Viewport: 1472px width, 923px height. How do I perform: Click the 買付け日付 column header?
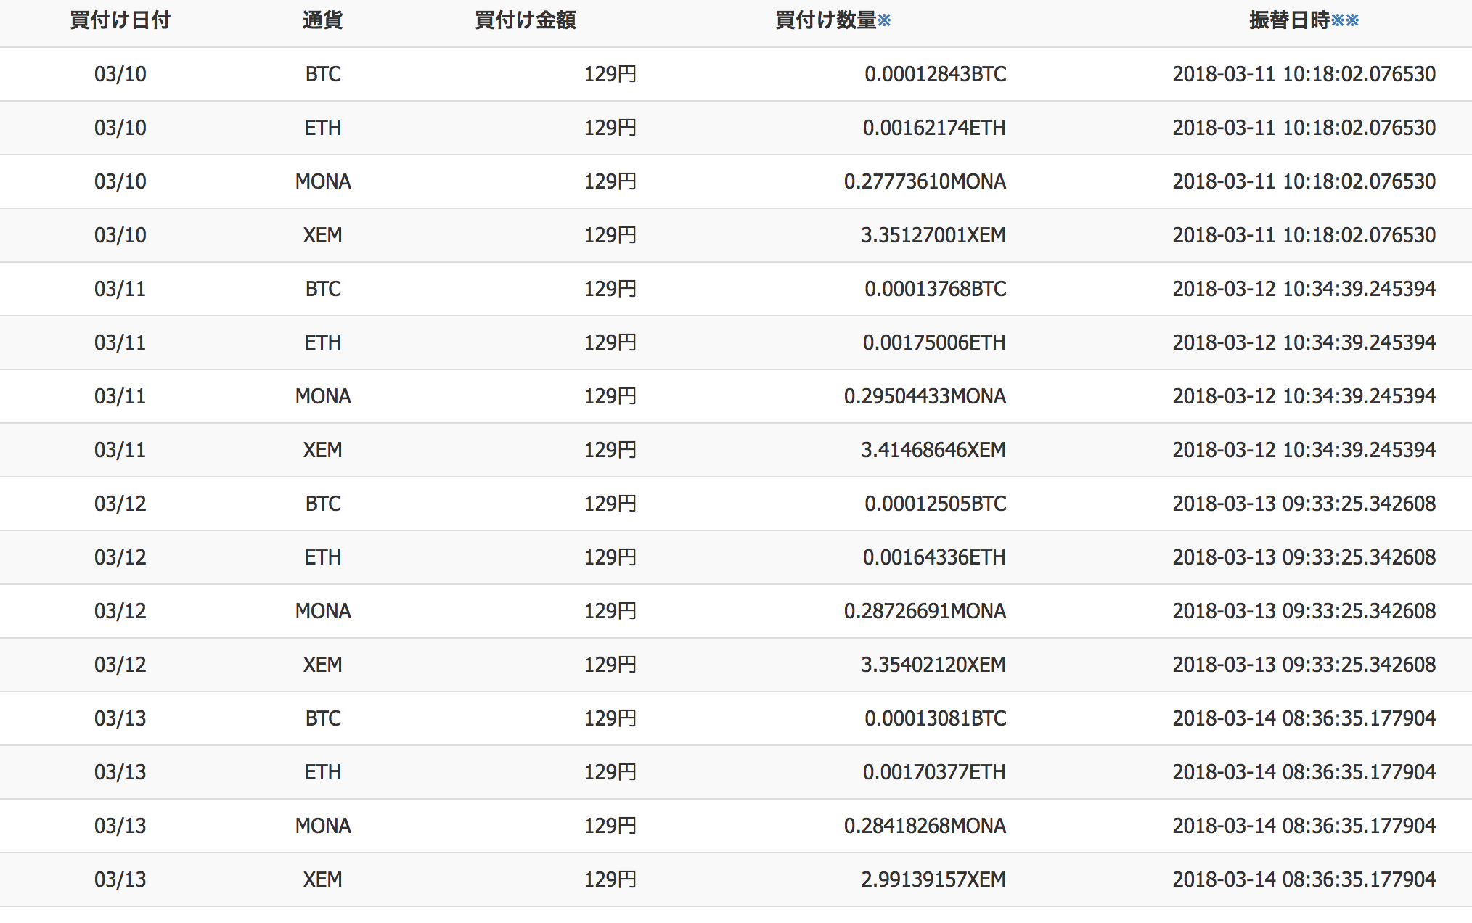[x=120, y=20]
